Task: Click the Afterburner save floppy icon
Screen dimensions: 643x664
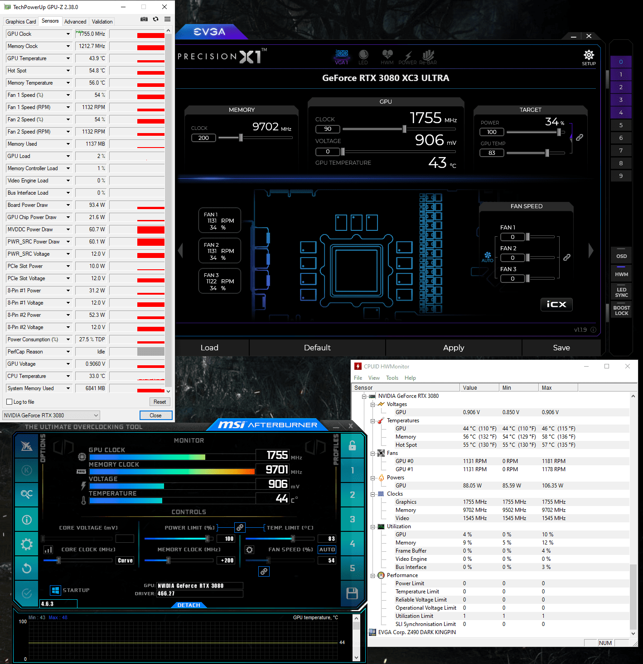Action: [x=352, y=593]
